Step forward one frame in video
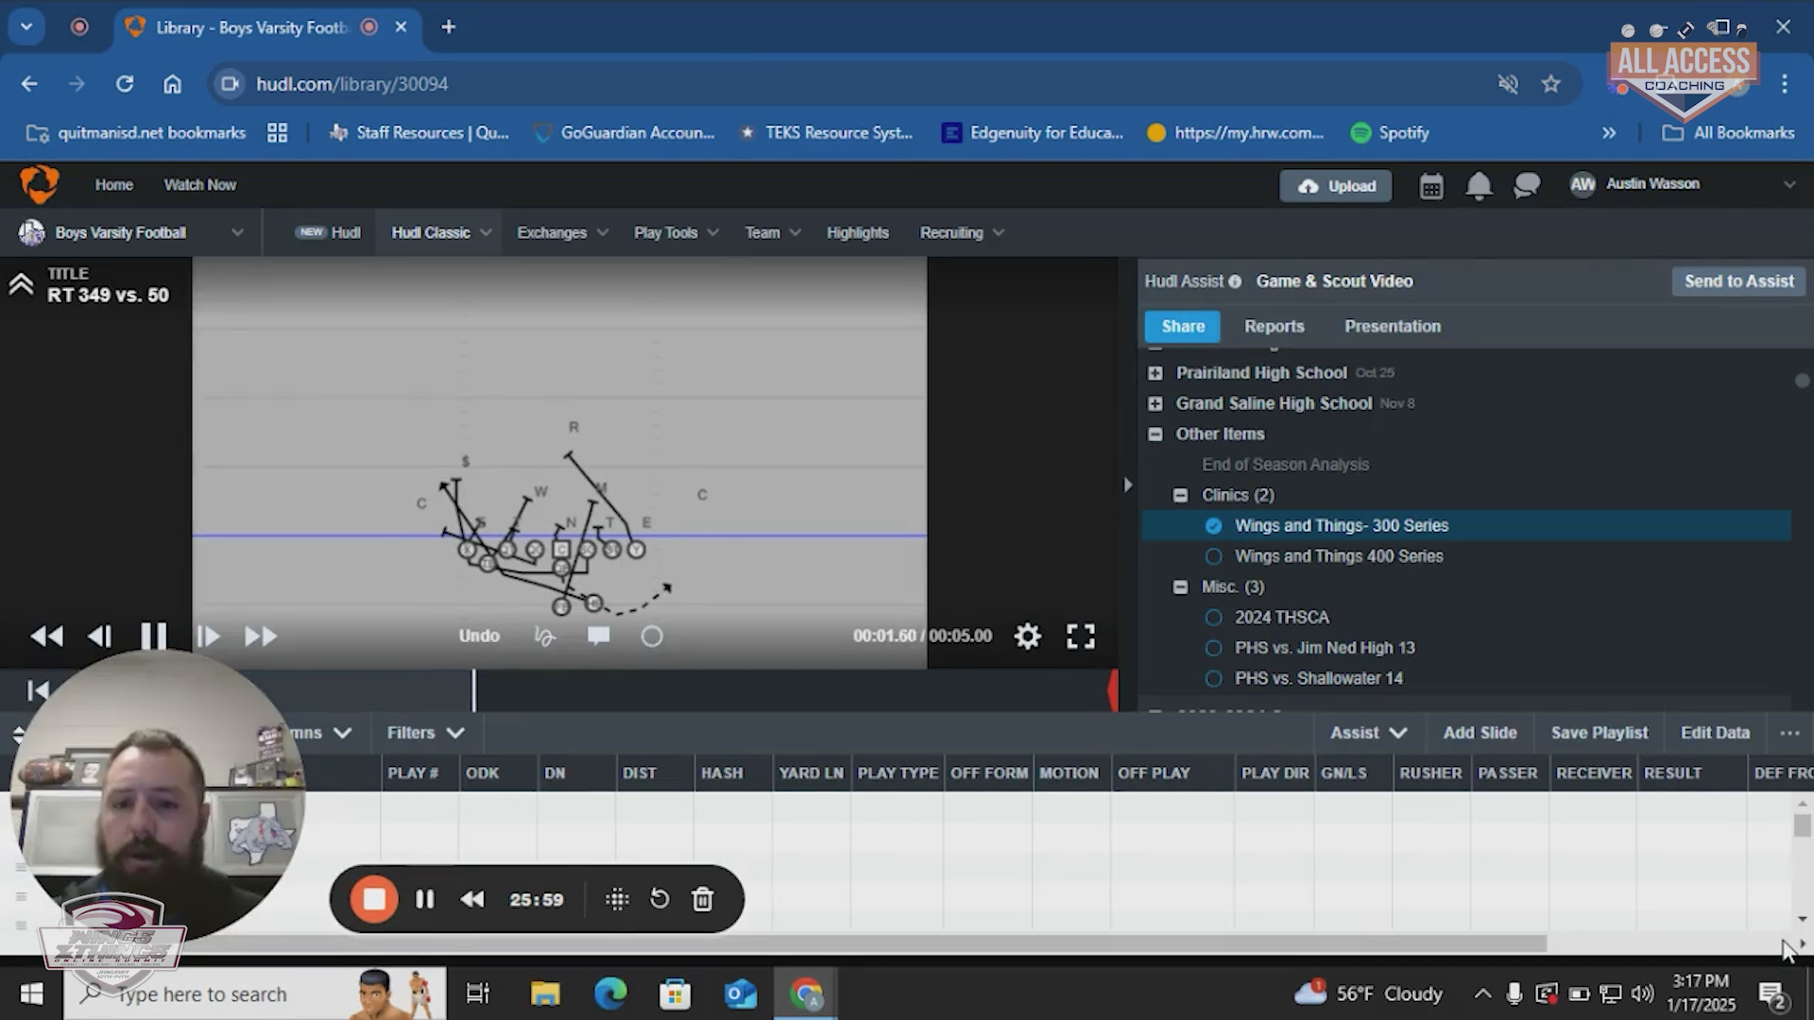This screenshot has height=1020, width=1814. click(x=208, y=637)
